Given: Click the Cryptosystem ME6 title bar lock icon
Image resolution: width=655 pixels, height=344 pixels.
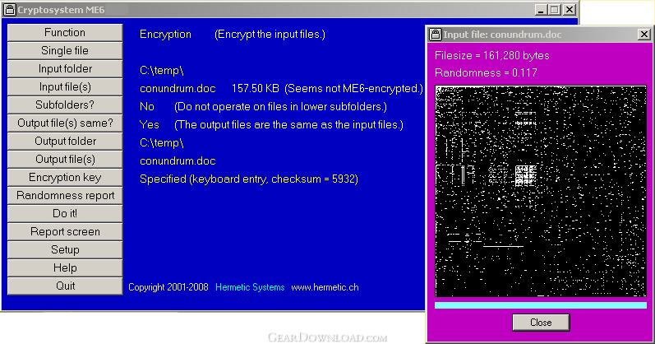Looking at the screenshot, I should (10, 10).
